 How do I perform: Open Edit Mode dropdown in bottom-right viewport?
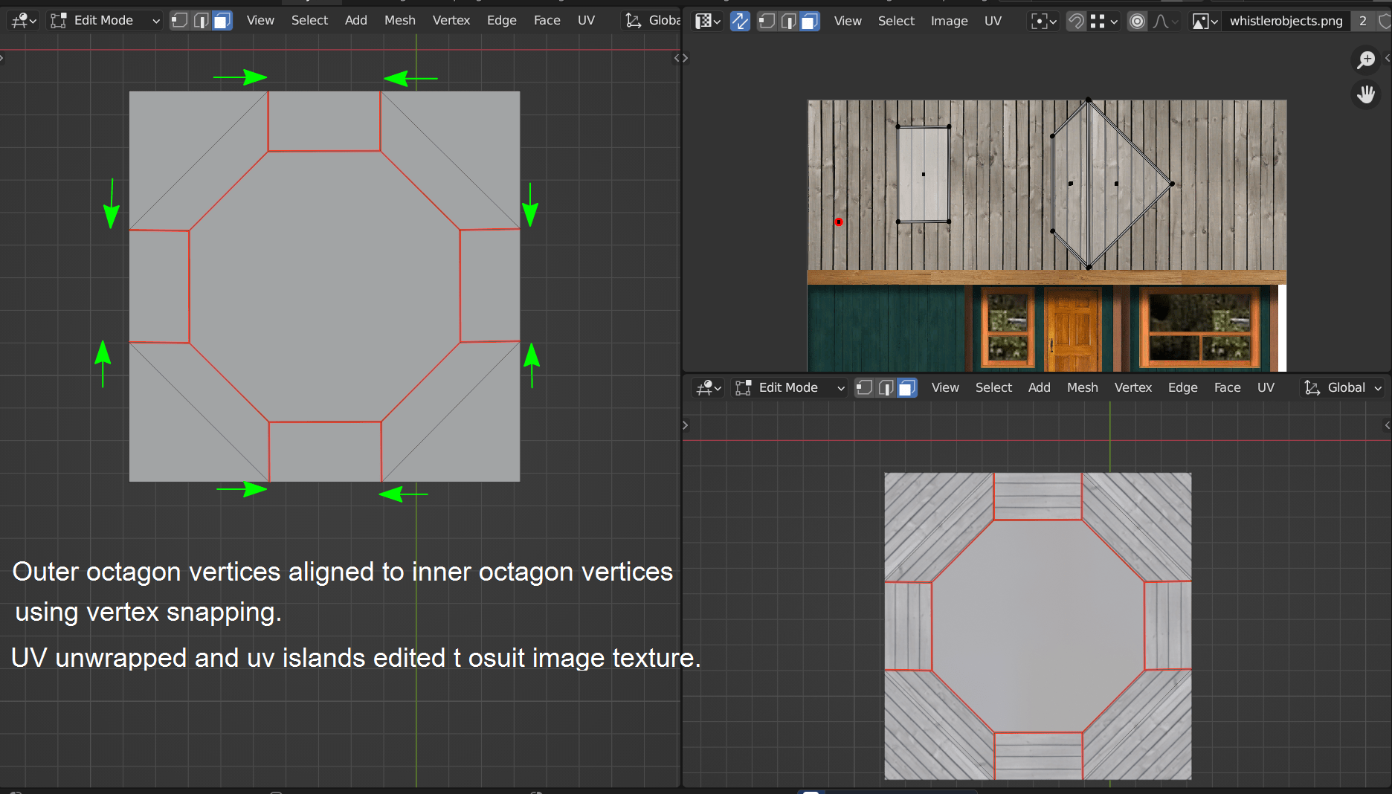click(x=790, y=388)
